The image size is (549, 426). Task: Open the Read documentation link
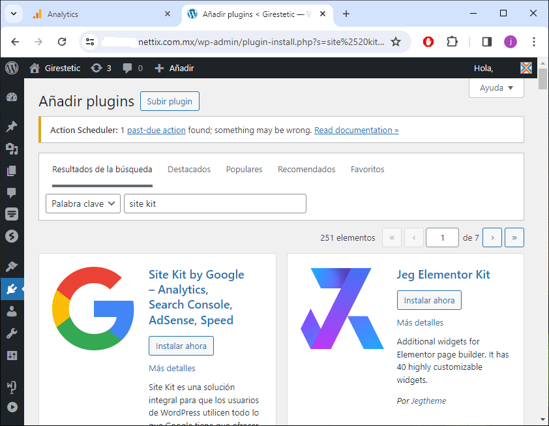tap(356, 130)
